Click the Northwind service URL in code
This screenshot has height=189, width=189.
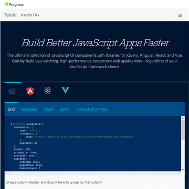(x=84, y=136)
